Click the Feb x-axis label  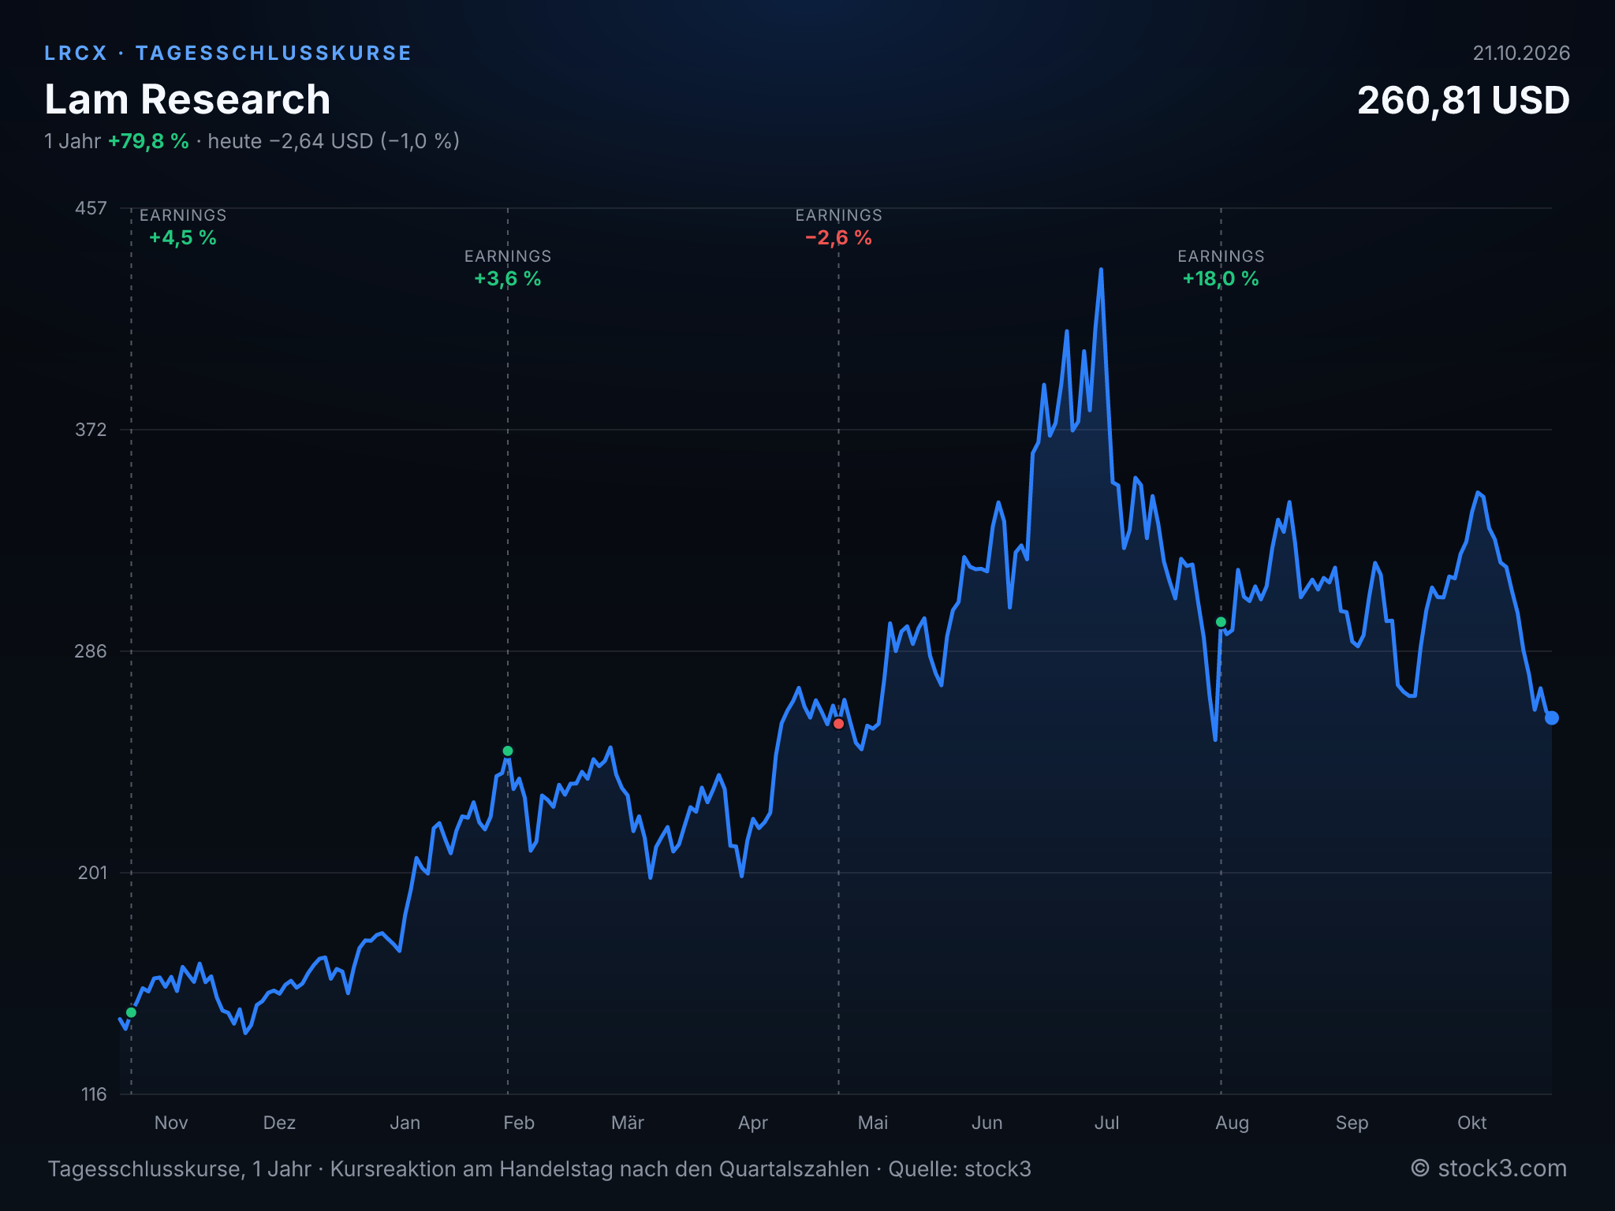click(x=519, y=1123)
